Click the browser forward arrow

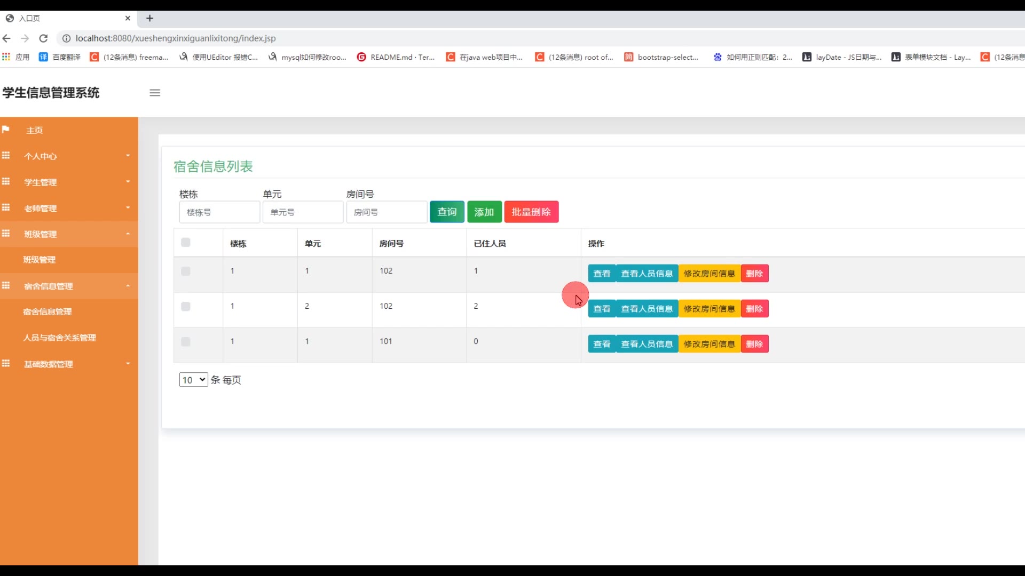tap(25, 38)
